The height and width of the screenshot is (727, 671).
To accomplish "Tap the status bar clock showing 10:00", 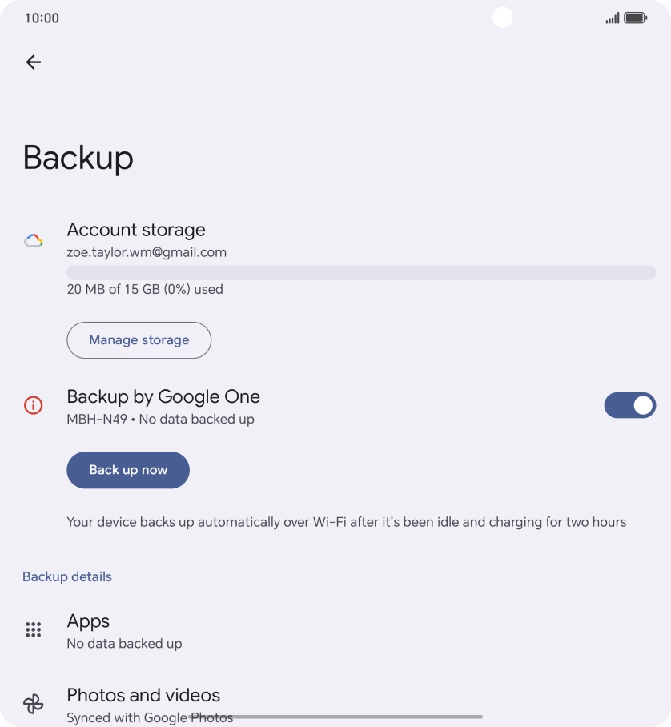I will [x=42, y=18].
